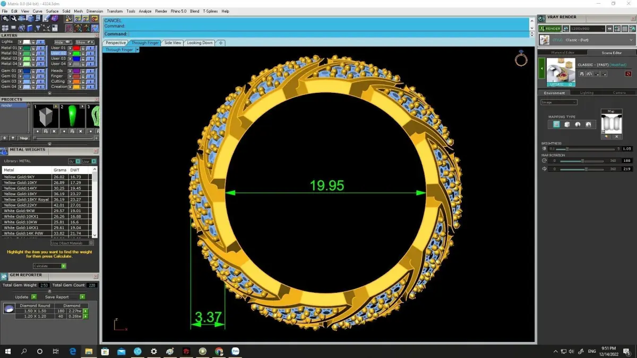Select the cube mapping type icon
The height and width of the screenshot is (358, 637).
click(567, 125)
